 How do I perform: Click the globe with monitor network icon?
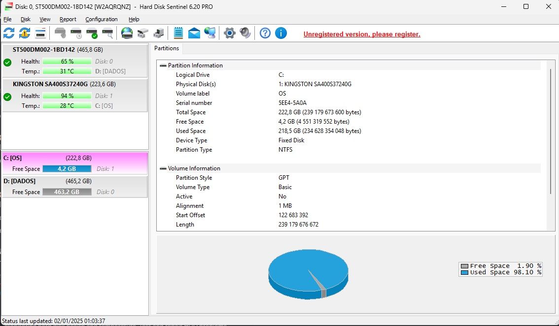point(210,33)
